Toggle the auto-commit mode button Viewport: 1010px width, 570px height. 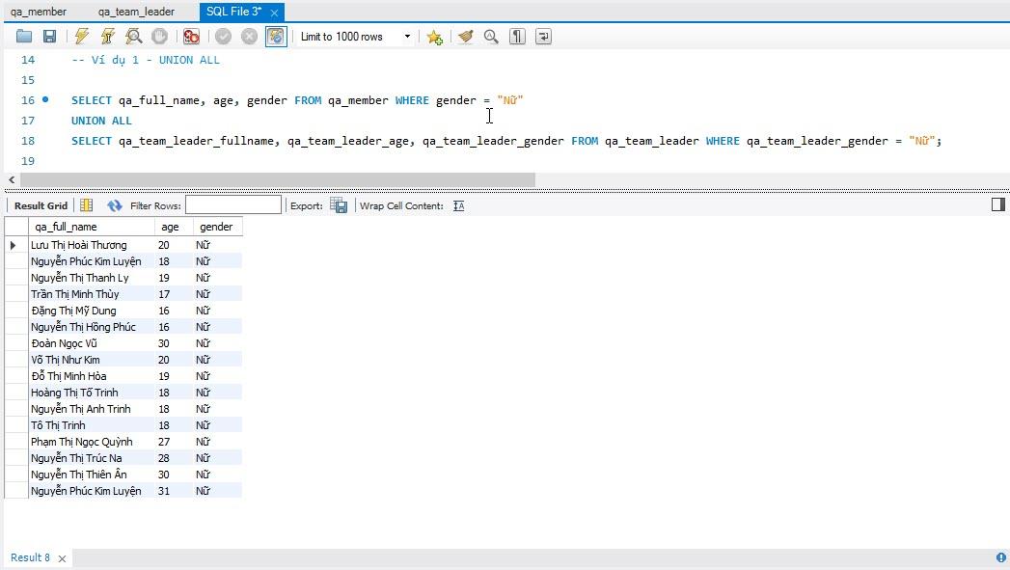point(276,37)
